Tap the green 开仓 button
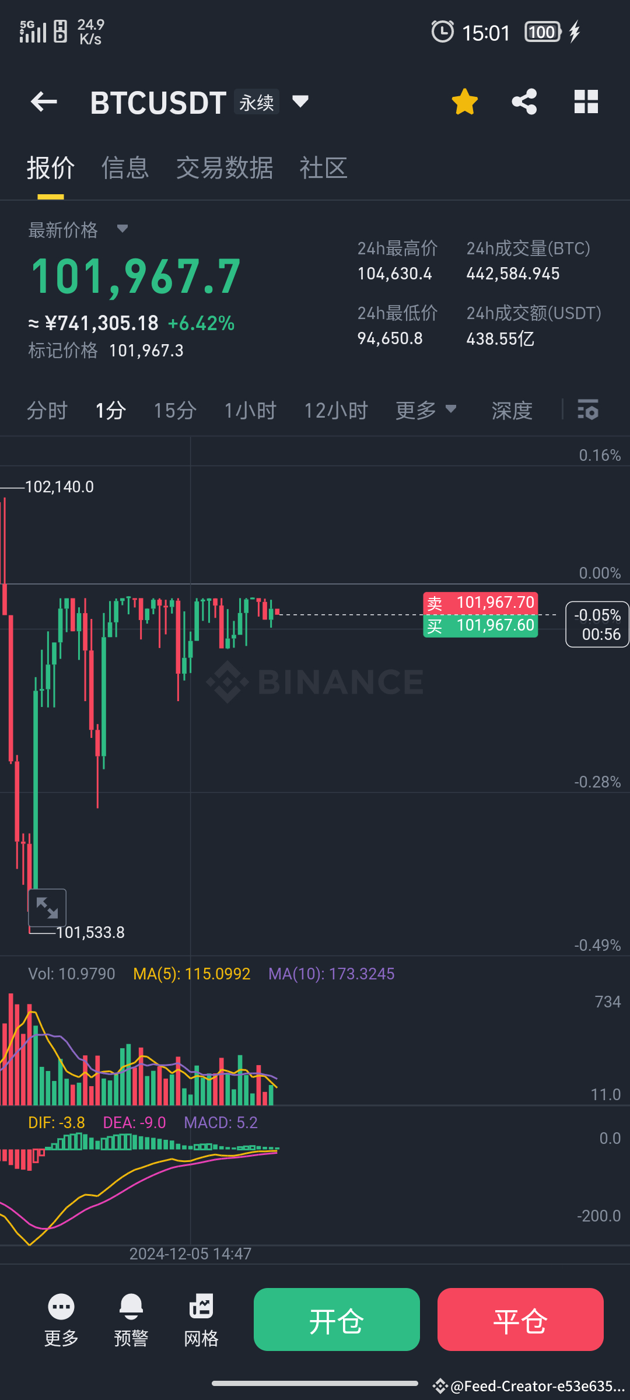 337,1319
